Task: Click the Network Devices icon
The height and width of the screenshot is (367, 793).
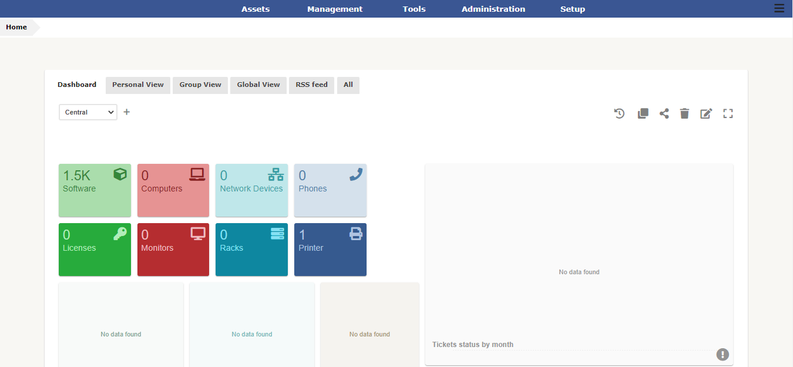Action: 275,174
